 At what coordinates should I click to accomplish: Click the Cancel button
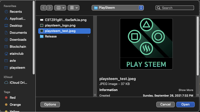coord(166,104)
